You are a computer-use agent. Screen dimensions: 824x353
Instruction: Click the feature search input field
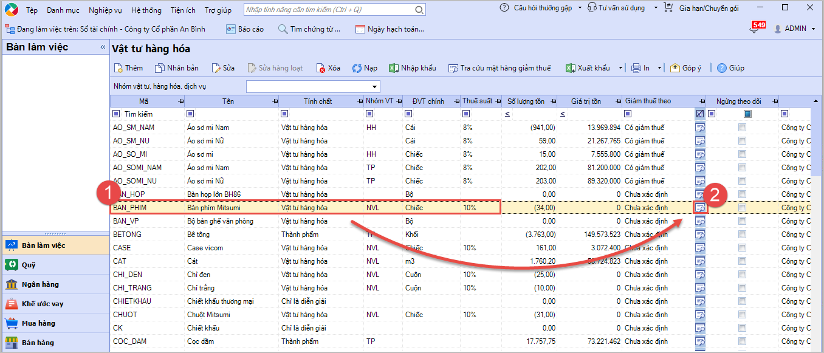coord(328,10)
